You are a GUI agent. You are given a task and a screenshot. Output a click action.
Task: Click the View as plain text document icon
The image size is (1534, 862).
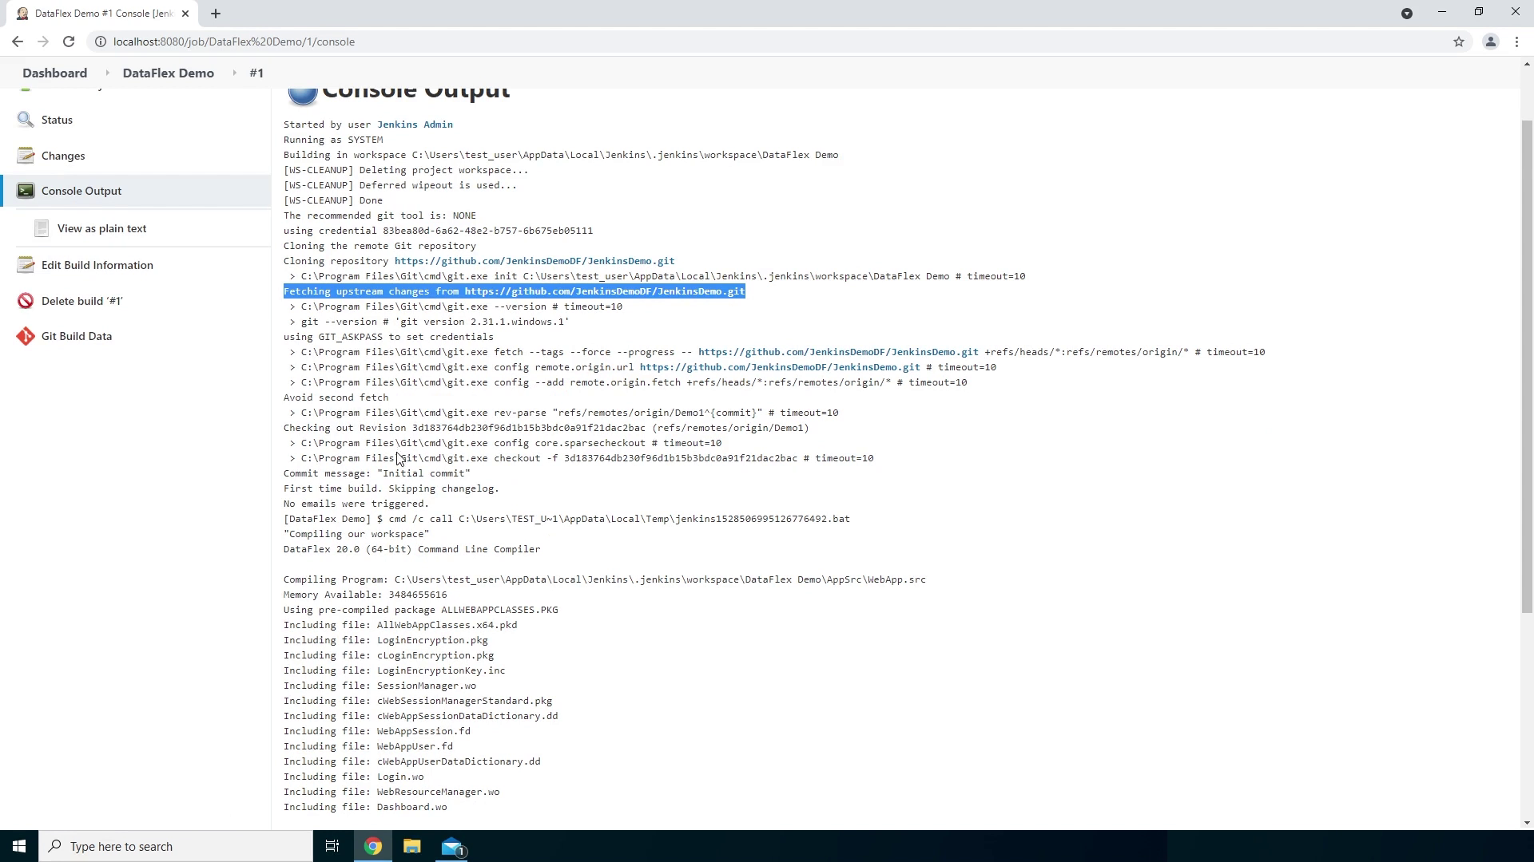coord(42,228)
